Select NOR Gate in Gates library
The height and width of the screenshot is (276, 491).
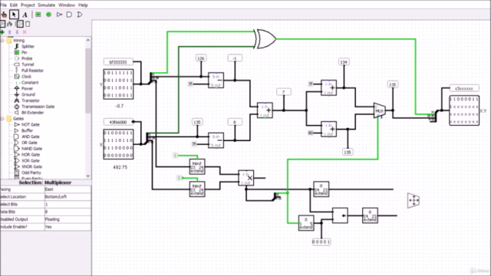(31, 155)
